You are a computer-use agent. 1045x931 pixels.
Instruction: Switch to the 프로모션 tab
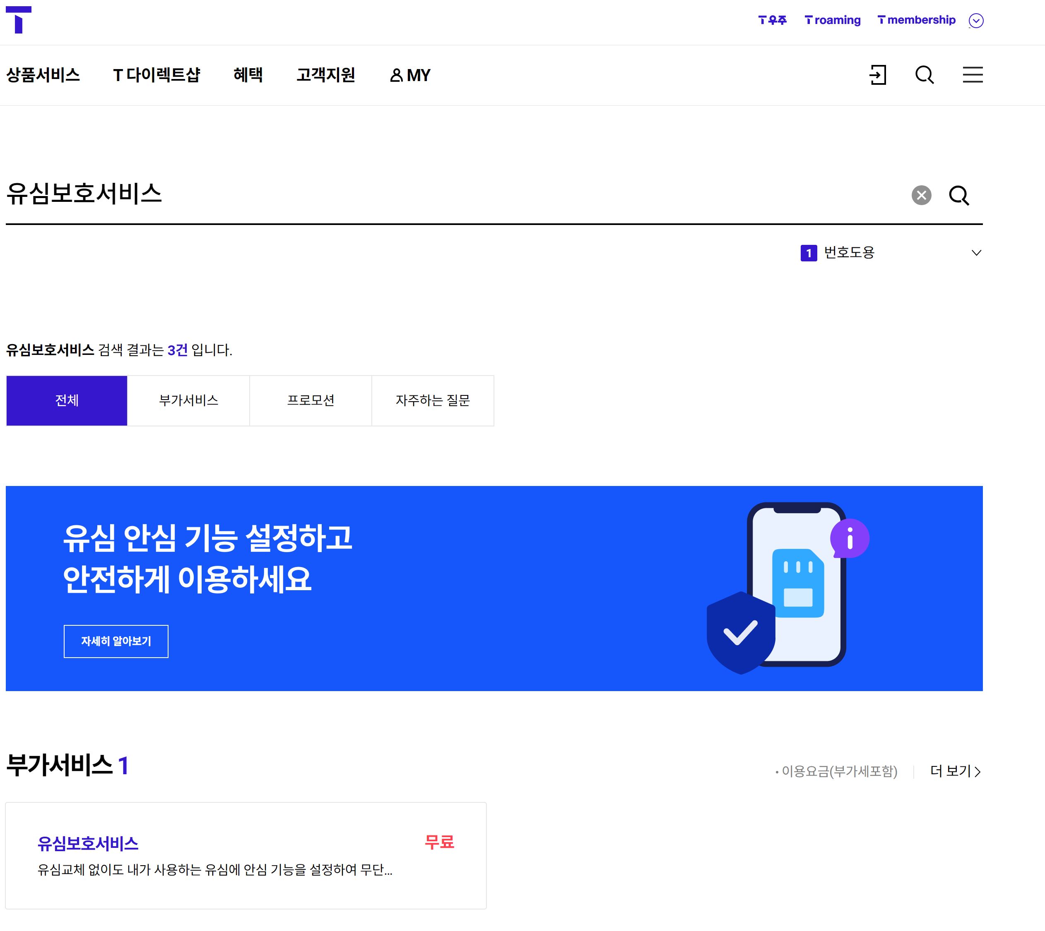(310, 400)
